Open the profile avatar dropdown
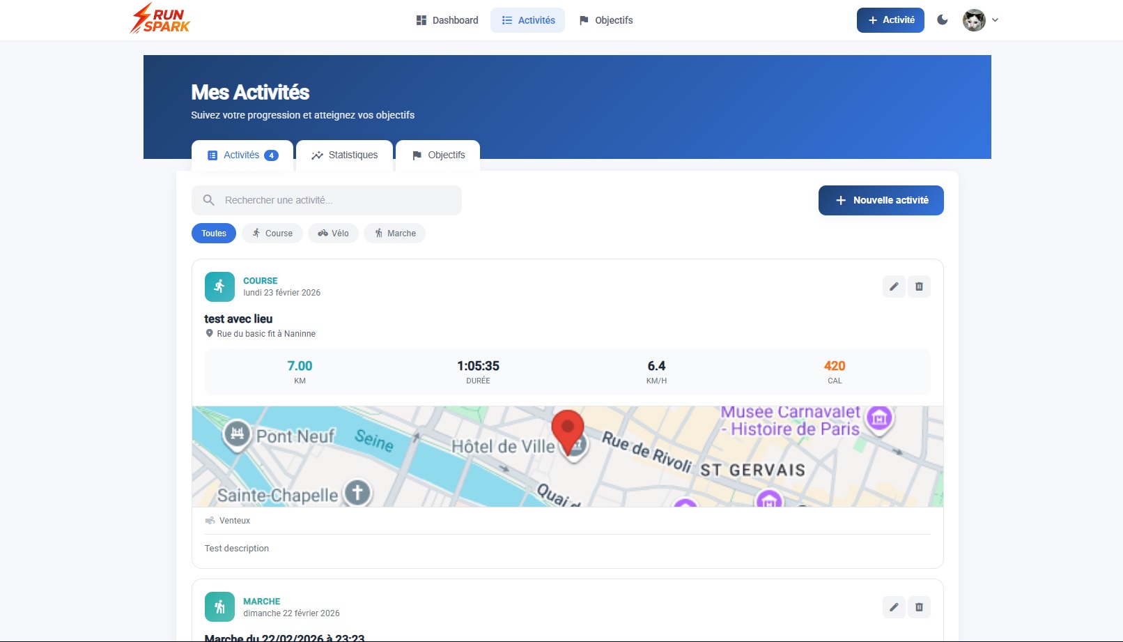Screen dimensions: 1123x642 point(973,20)
